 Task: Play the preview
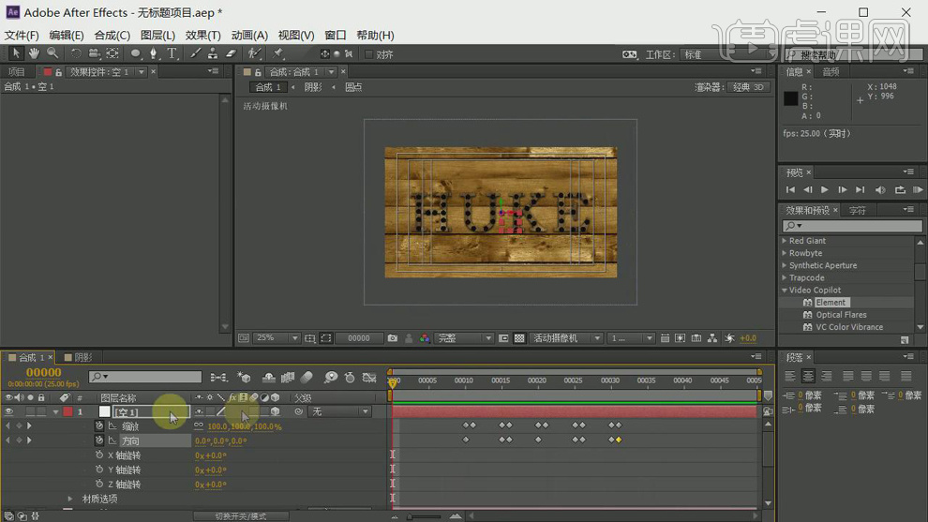click(825, 190)
